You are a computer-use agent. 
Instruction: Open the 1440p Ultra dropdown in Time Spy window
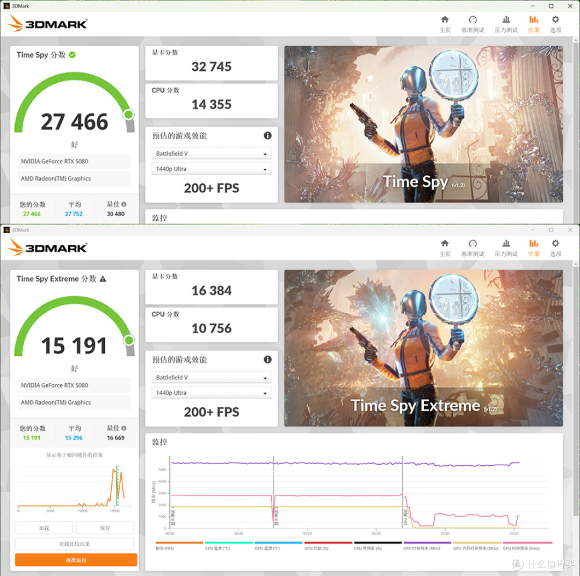211,169
